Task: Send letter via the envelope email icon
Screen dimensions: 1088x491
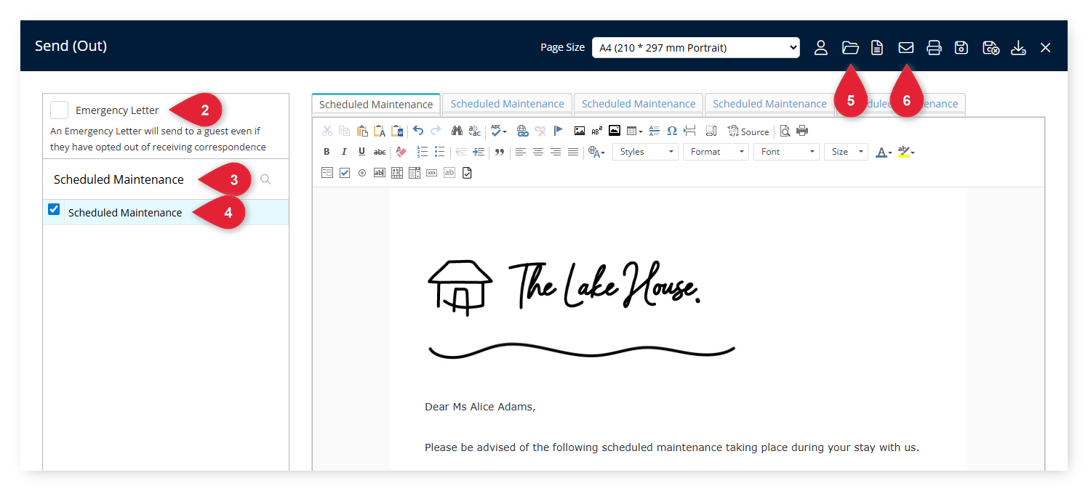Action: [905, 48]
